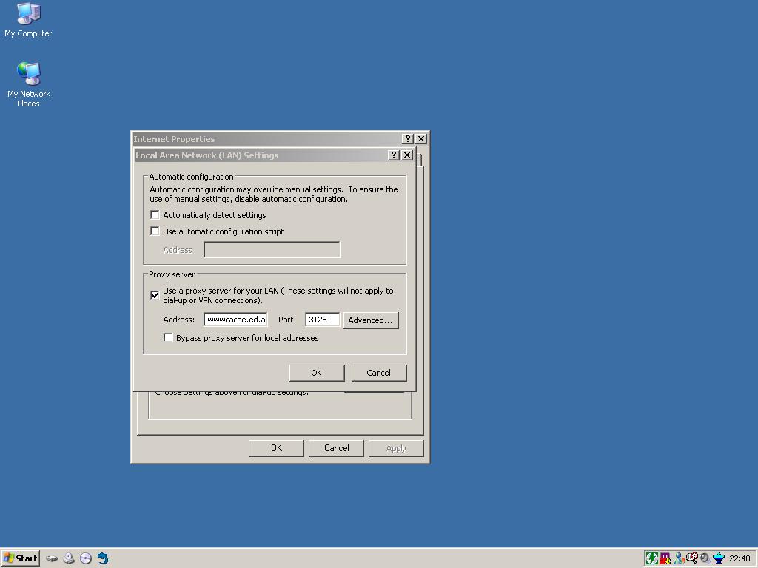Open the Start menu
The height and width of the screenshot is (568, 758).
[x=20, y=558]
